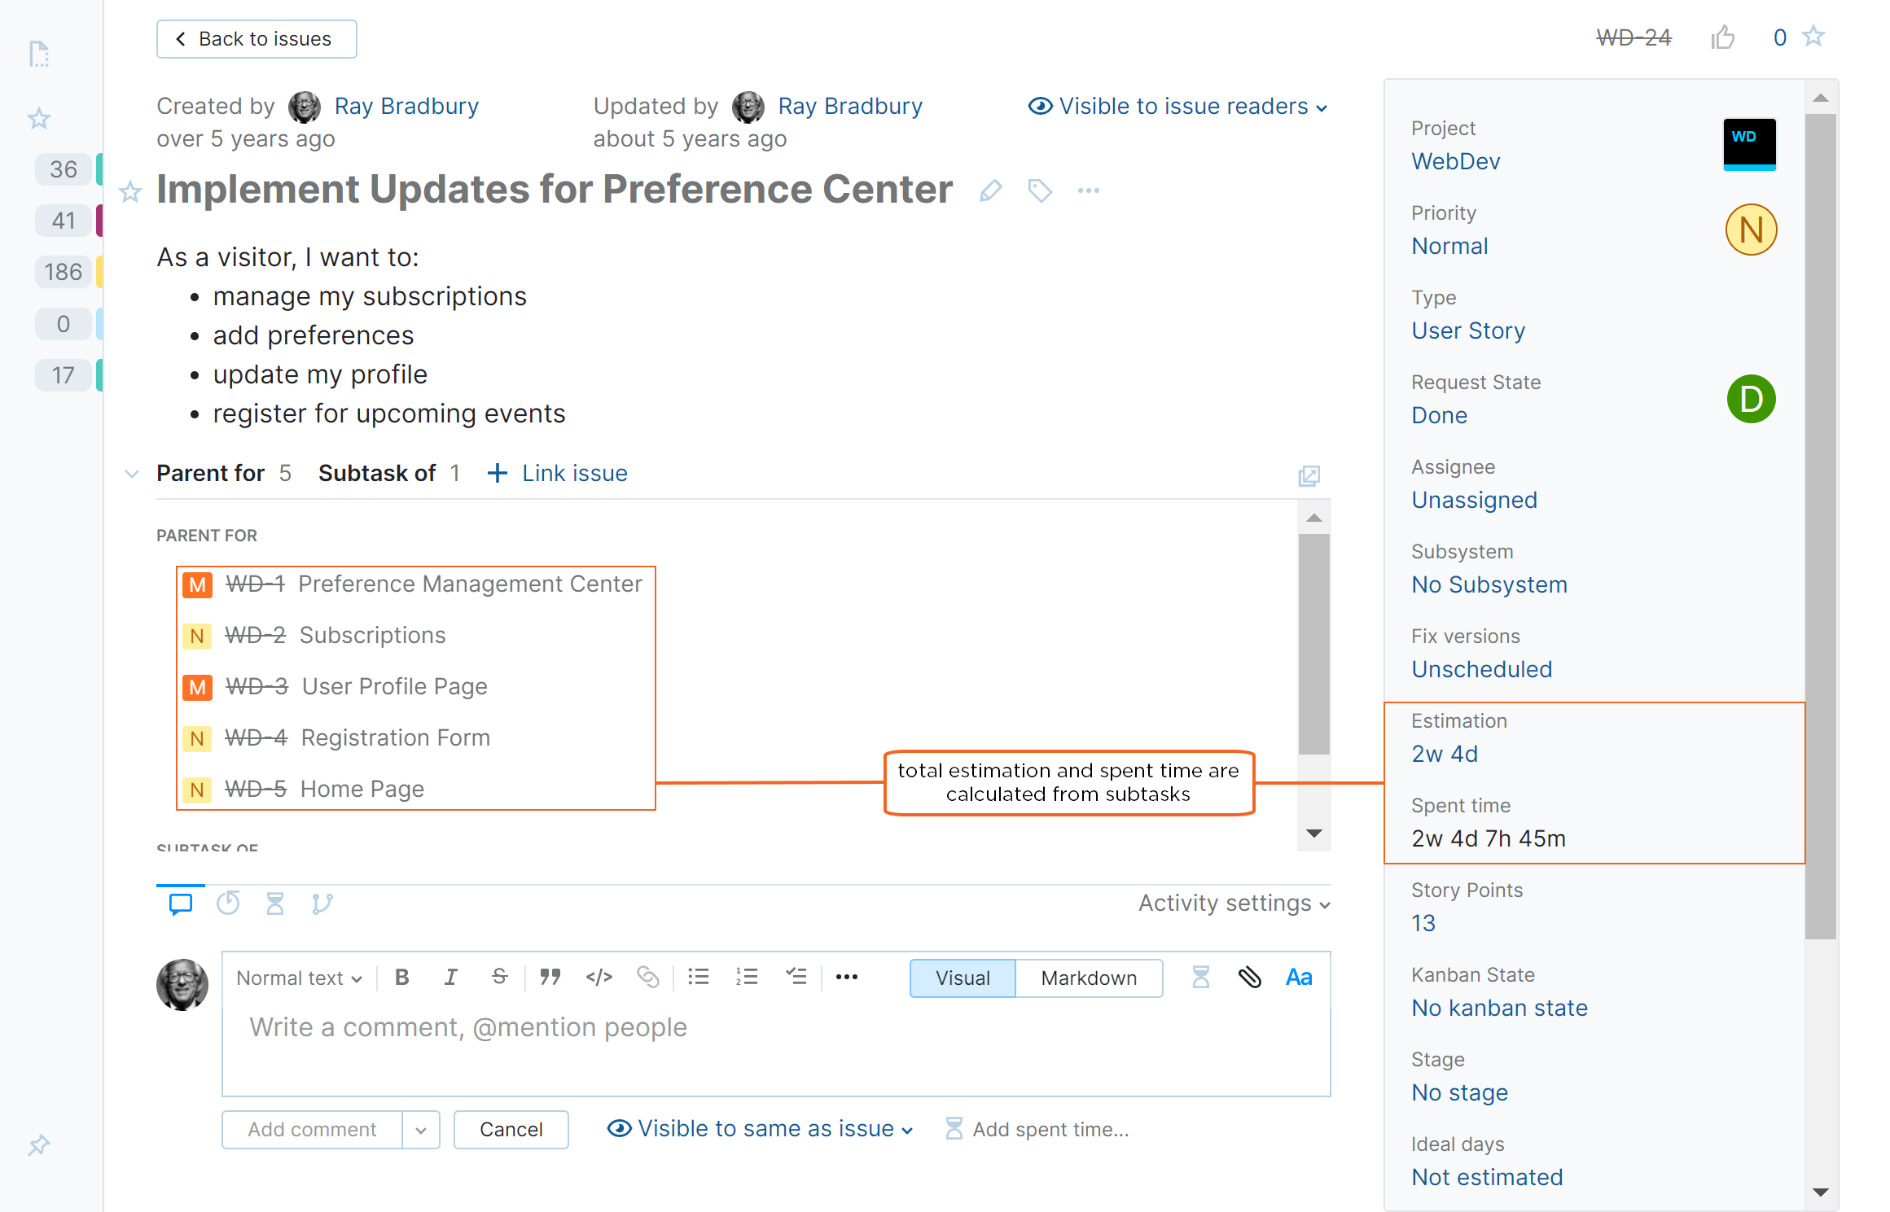Expand the Activity settings dropdown
Image resolution: width=1890 pixels, height=1212 pixels.
[1232, 903]
